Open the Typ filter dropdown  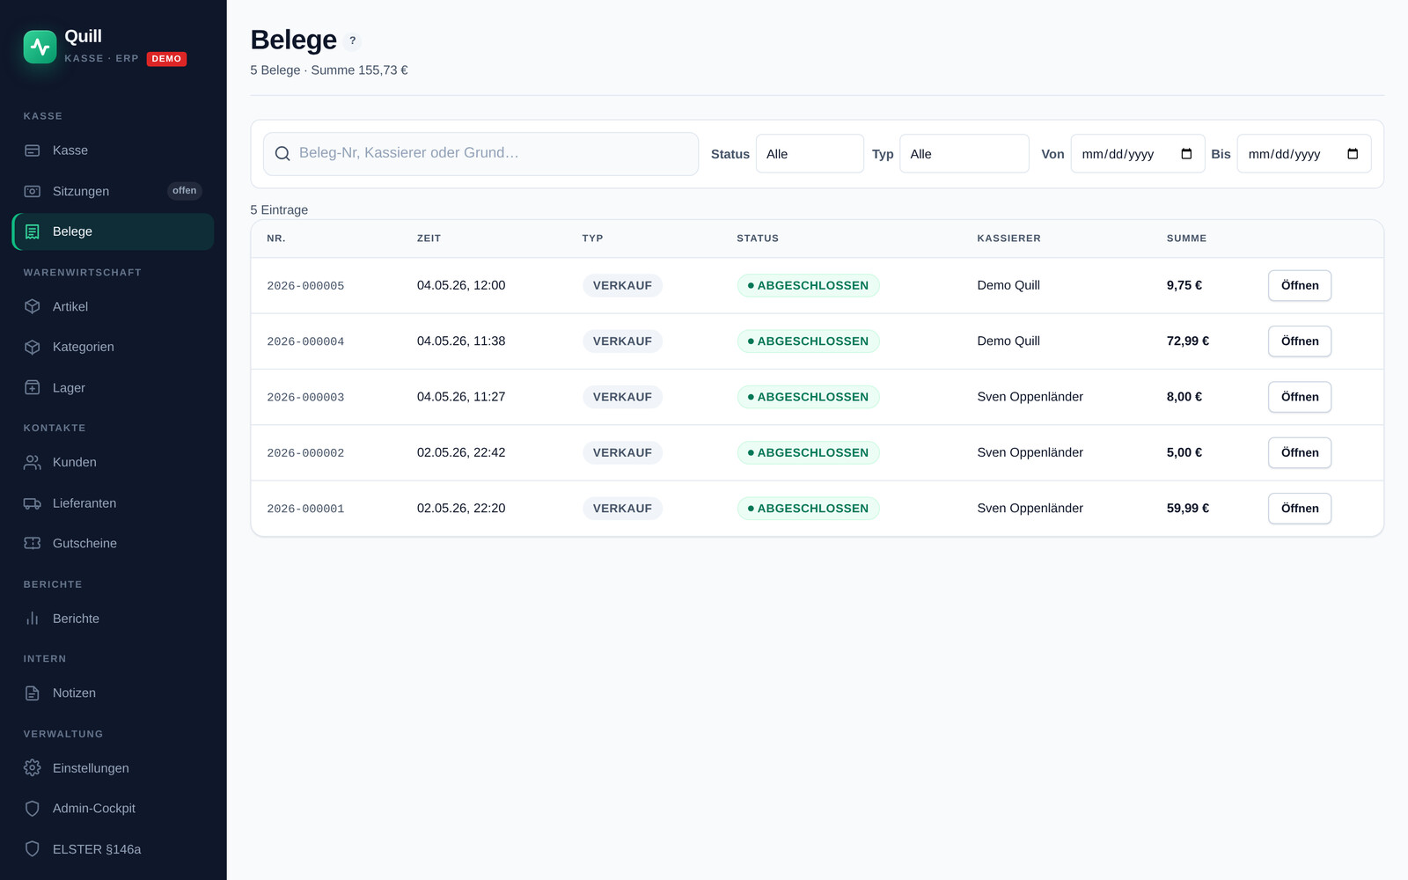964,154
